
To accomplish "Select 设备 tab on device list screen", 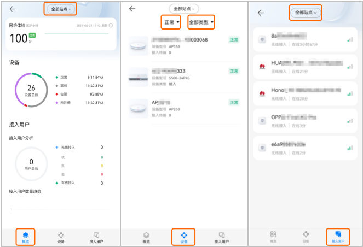I will click(x=184, y=237).
